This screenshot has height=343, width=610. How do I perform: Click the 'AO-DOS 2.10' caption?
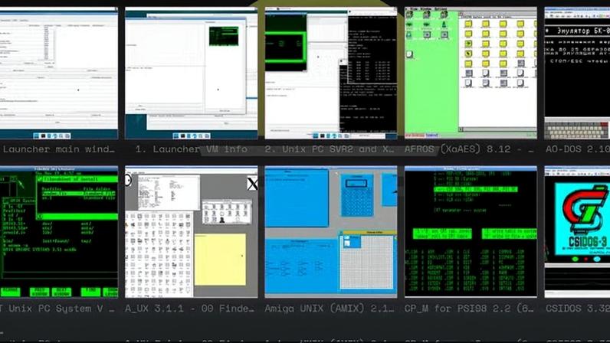click(578, 149)
